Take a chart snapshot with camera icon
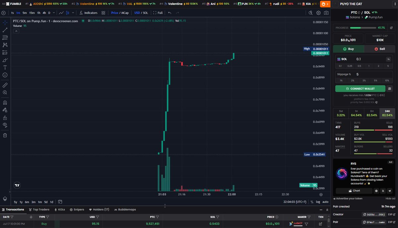Screen dimensions: 398x228 [326, 13]
